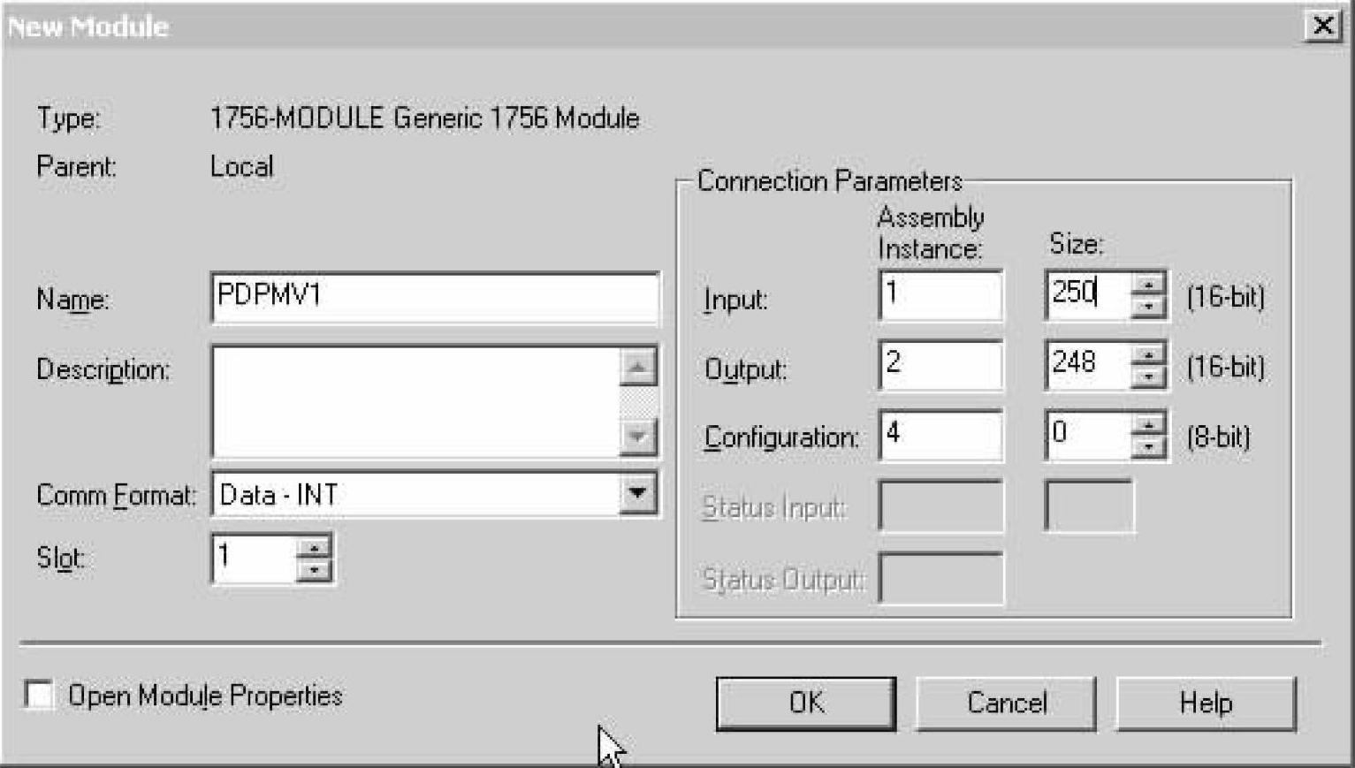Enable Open Module Properties checkbox
The height and width of the screenshot is (768, 1355).
point(40,696)
